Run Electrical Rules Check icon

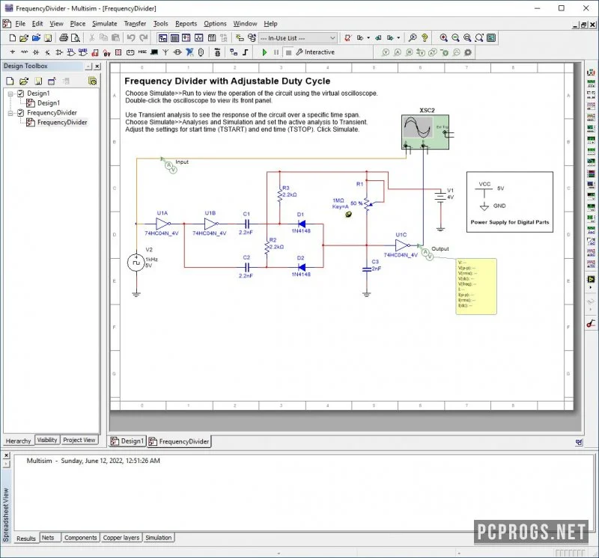347,38
